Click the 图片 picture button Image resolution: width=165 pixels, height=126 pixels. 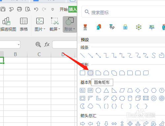pyautogui.click(x=40, y=24)
